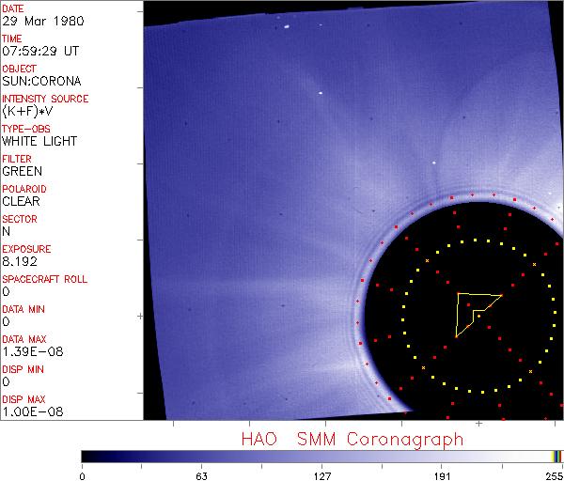
Task: Select the time value 07:59:29 UT
Action: (39, 52)
